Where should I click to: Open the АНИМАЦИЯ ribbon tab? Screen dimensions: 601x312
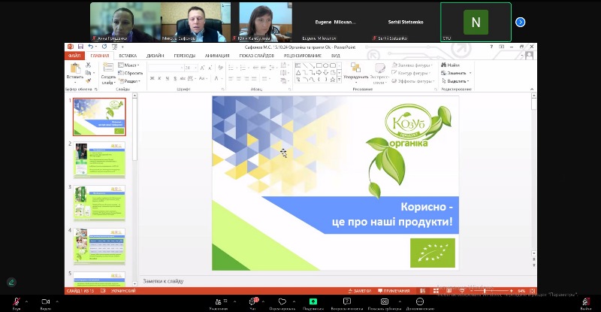(217, 56)
